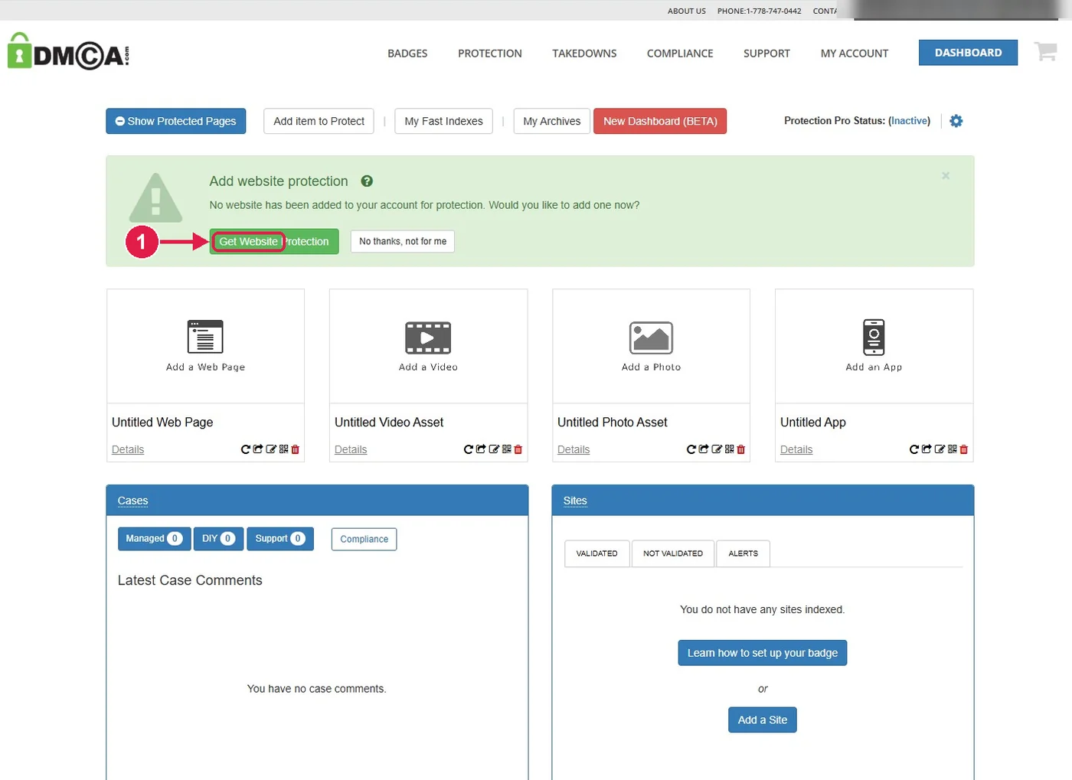Open Details link for Untitled Web Page
The image size is (1072, 780).
pyautogui.click(x=128, y=449)
